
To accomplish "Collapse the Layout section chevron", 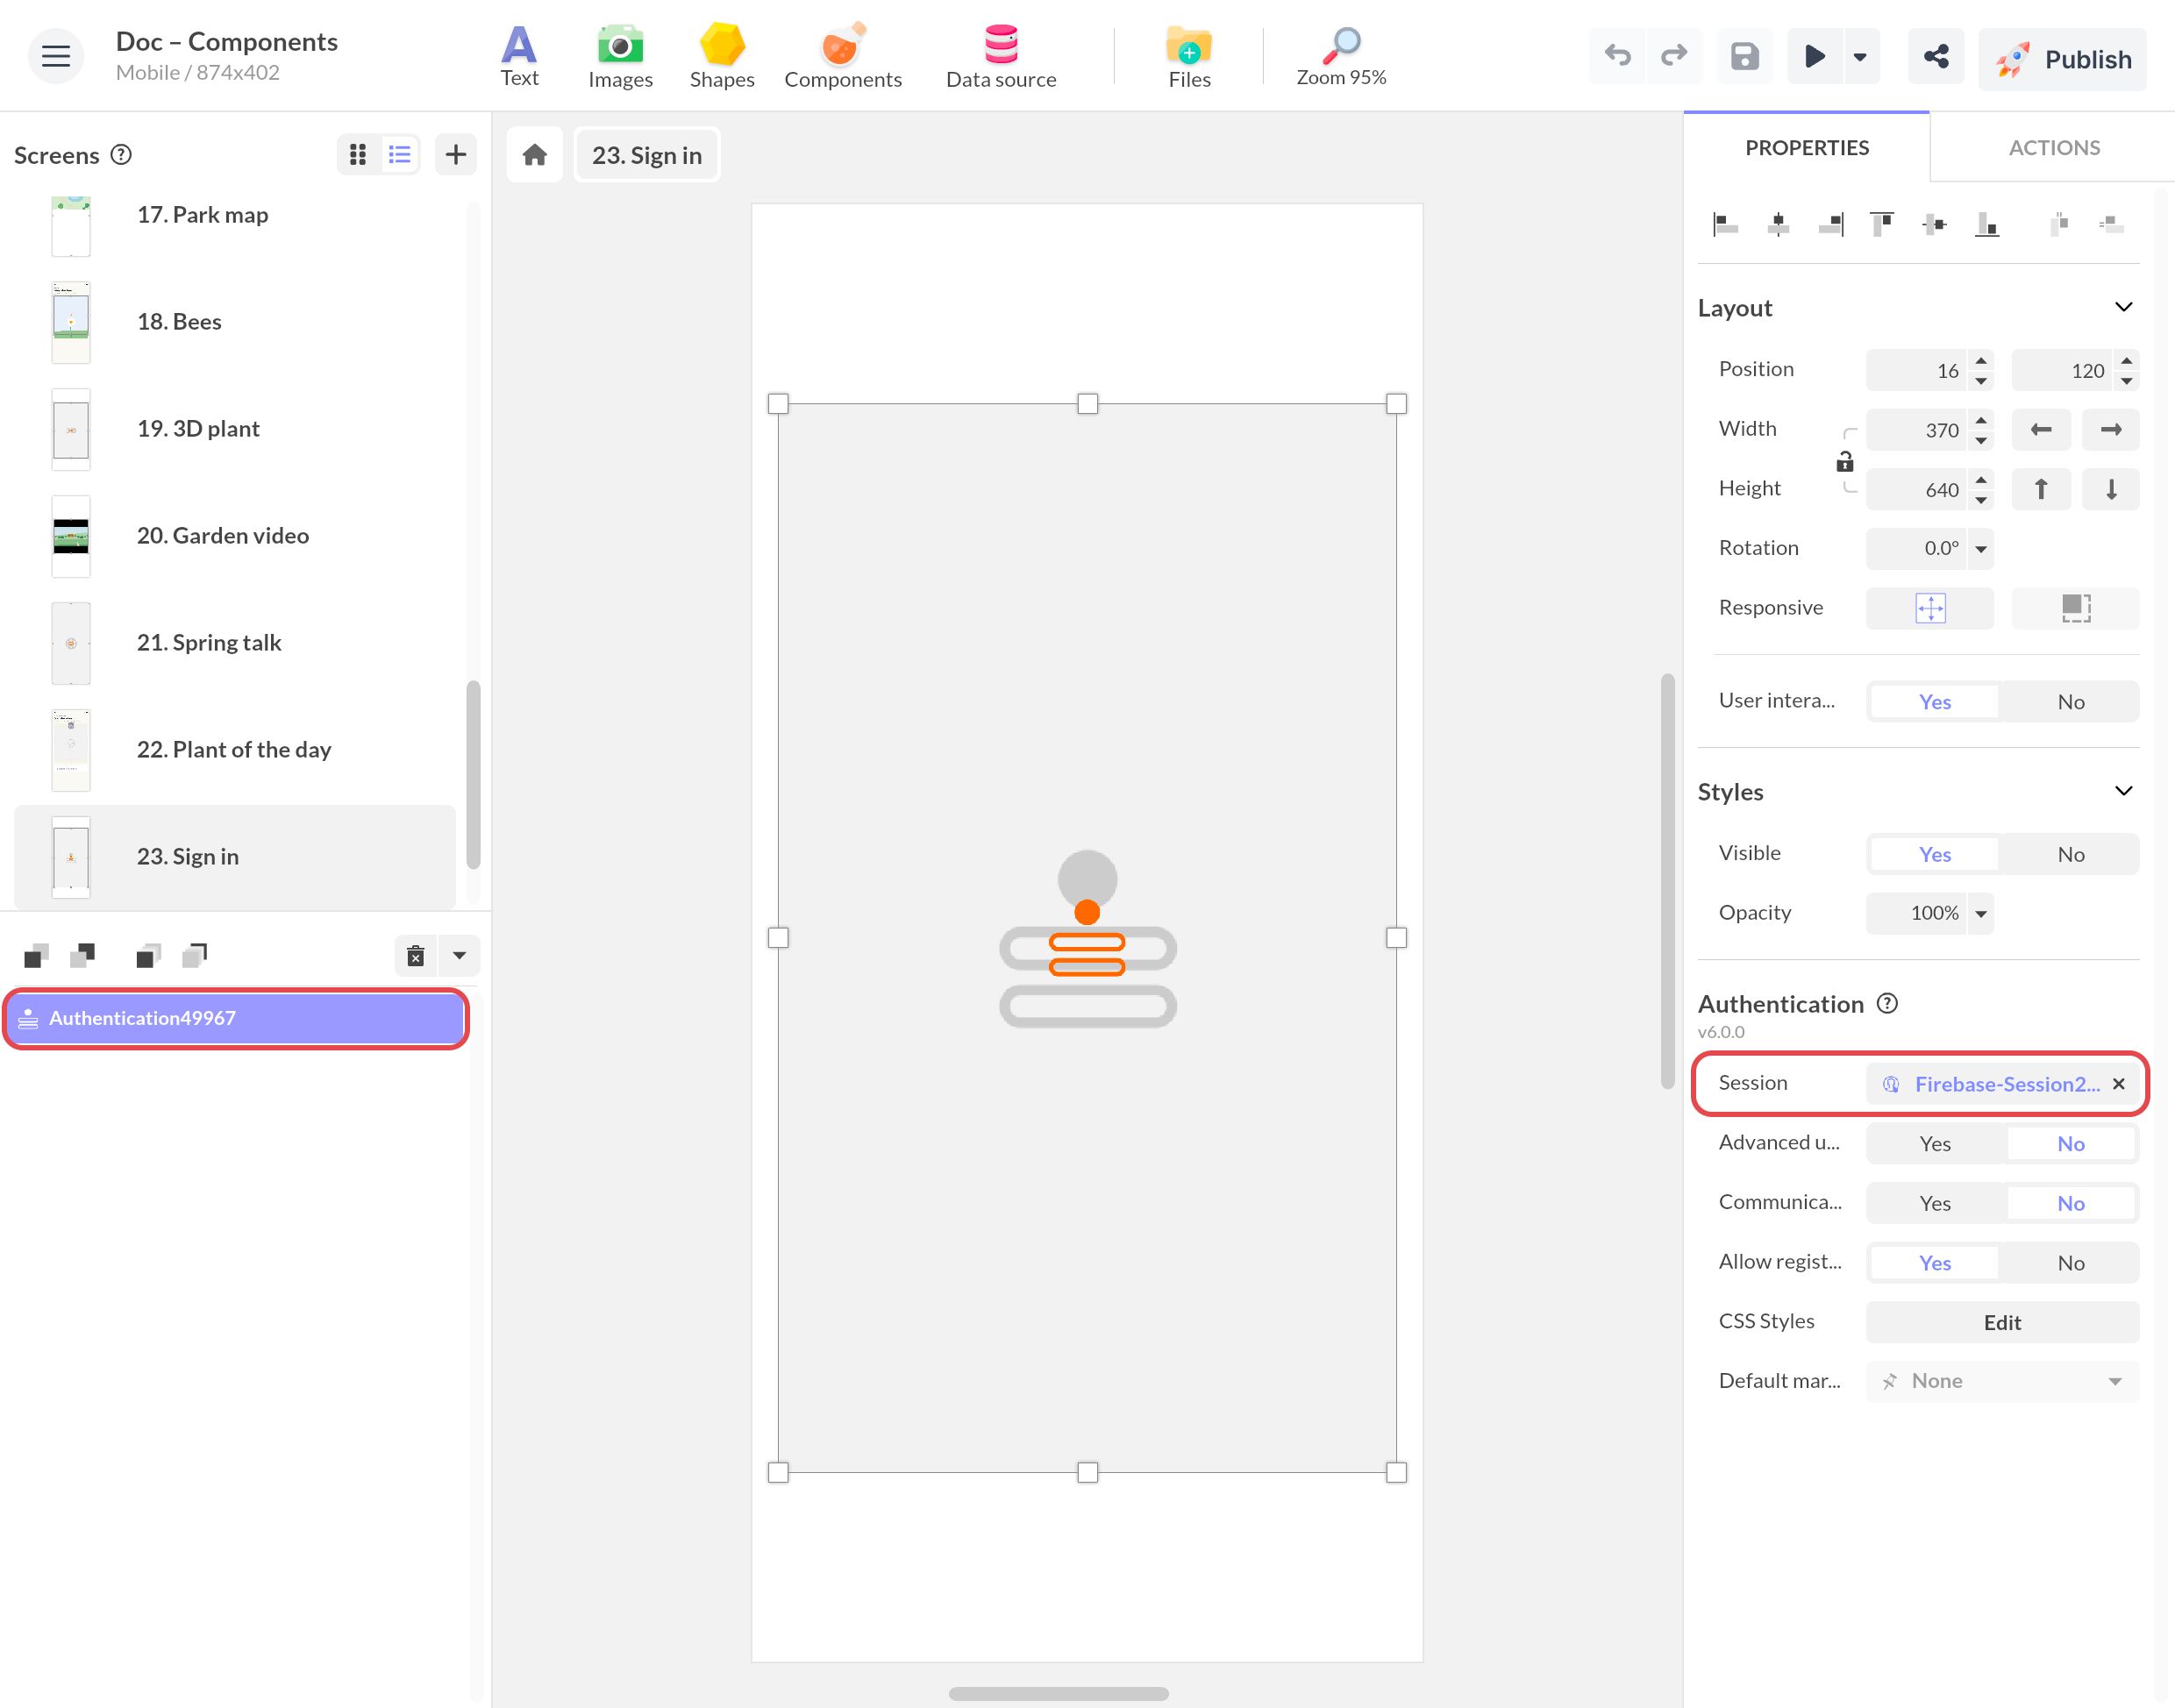I will pos(2123,307).
